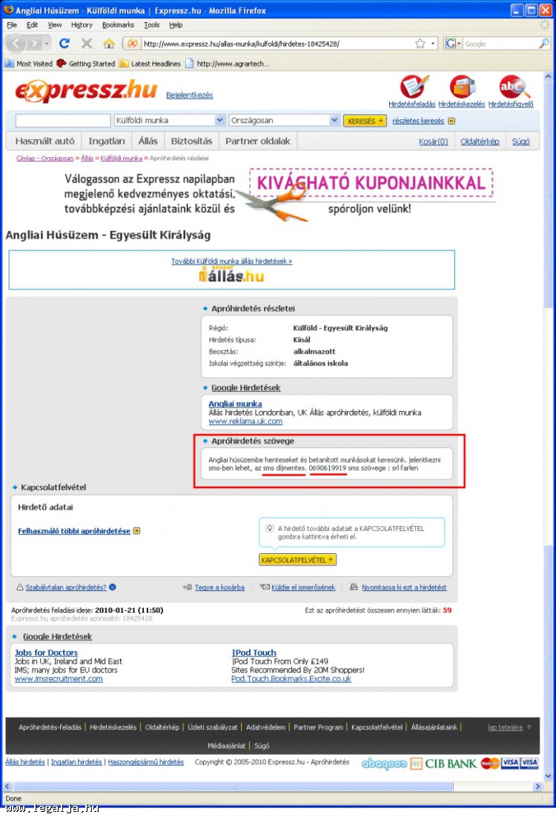Open the Hirdetésfeladás pencil icon
The image size is (556, 817).
[x=414, y=87]
